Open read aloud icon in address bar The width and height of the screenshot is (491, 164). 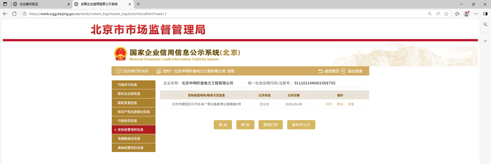coord(438,14)
